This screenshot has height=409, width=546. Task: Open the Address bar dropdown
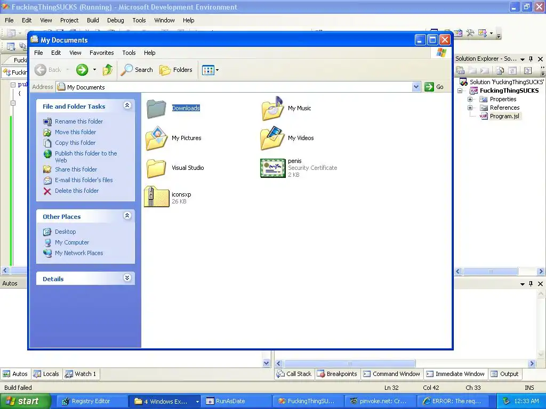coord(416,87)
